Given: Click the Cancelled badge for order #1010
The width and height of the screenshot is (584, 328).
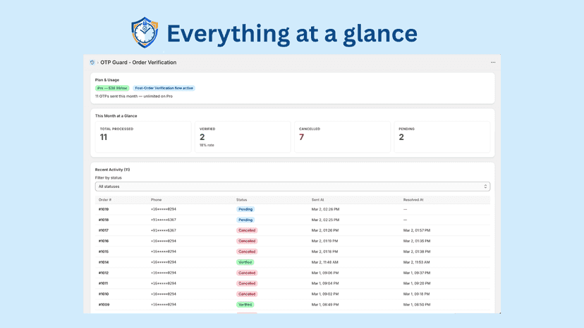Looking at the screenshot, I should [x=247, y=294].
